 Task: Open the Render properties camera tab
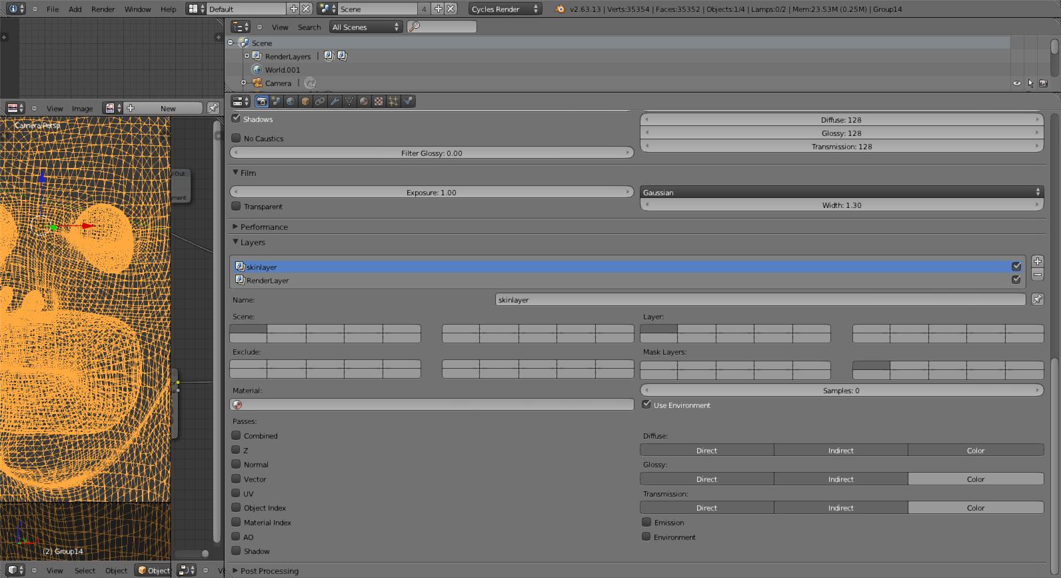pyautogui.click(x=262, y=101)
